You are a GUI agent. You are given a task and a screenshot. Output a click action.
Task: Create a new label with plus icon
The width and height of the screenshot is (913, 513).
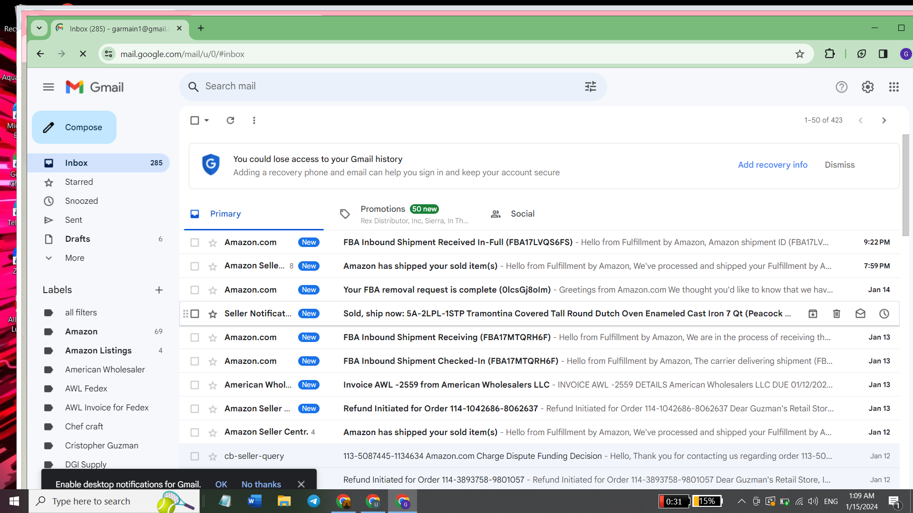point(159,290)
